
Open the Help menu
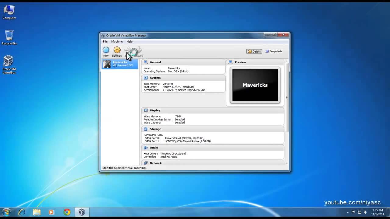point(129,41)
